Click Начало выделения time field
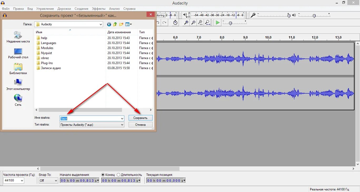This screenshot has width=360, height=192. [80, 181]
